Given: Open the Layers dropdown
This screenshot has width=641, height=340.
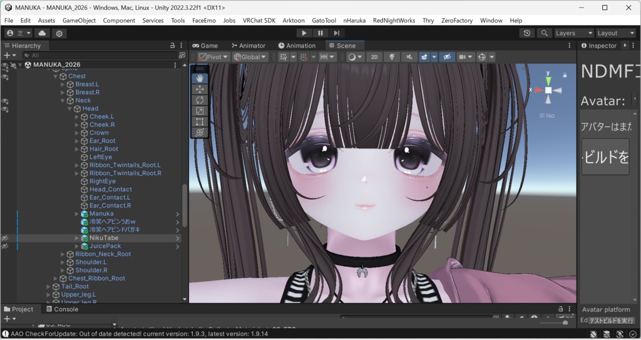Looking at the screenshot, I should click(x=573, y=33).
